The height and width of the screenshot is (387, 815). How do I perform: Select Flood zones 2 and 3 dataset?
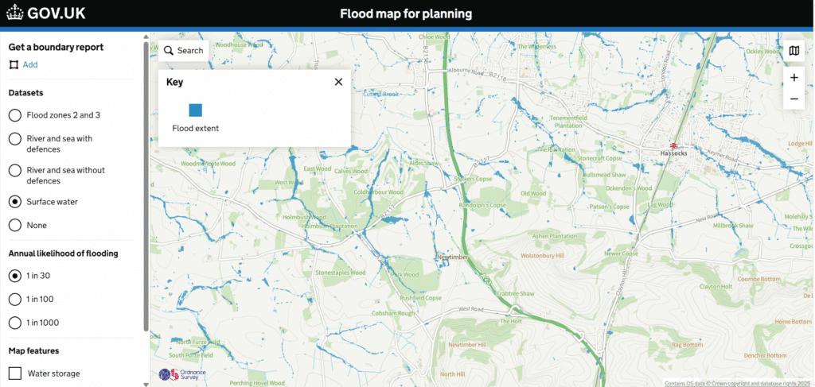point(15,115)
